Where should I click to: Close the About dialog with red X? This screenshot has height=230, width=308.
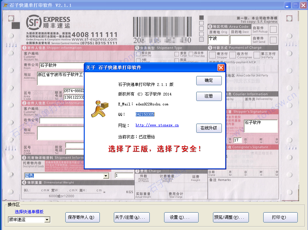(221, 68)
